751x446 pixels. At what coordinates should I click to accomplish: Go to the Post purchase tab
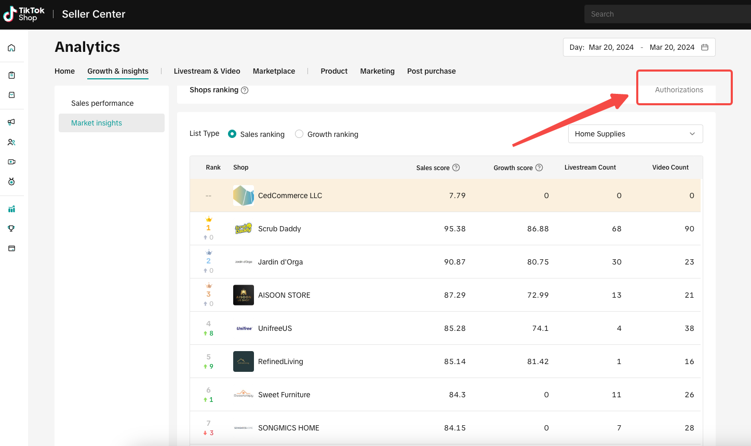coord(431,71)
